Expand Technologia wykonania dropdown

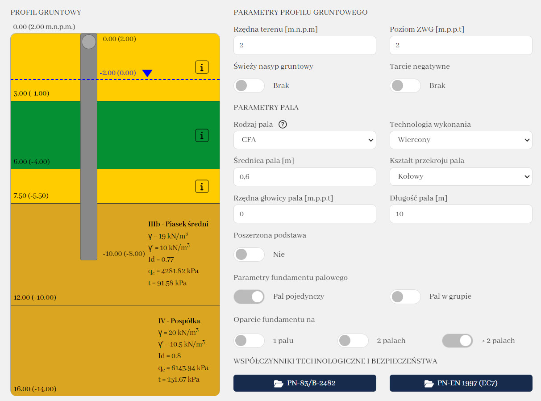[x=461, y=140]
